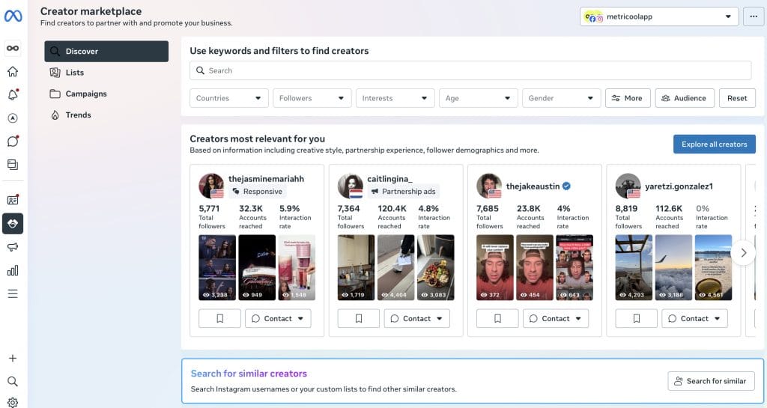Screen dimensions: 767x408
Task: Open Contact dropdown for yaretzi.gonzalez1
Action: pyautogui.click(x=694, y=319)
